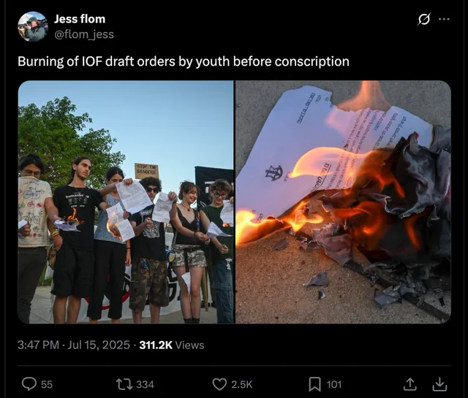The height and width of the screenshot is (398, 468).
Task: Click the repost arrows icon
Action: click(x=124, y=384)
